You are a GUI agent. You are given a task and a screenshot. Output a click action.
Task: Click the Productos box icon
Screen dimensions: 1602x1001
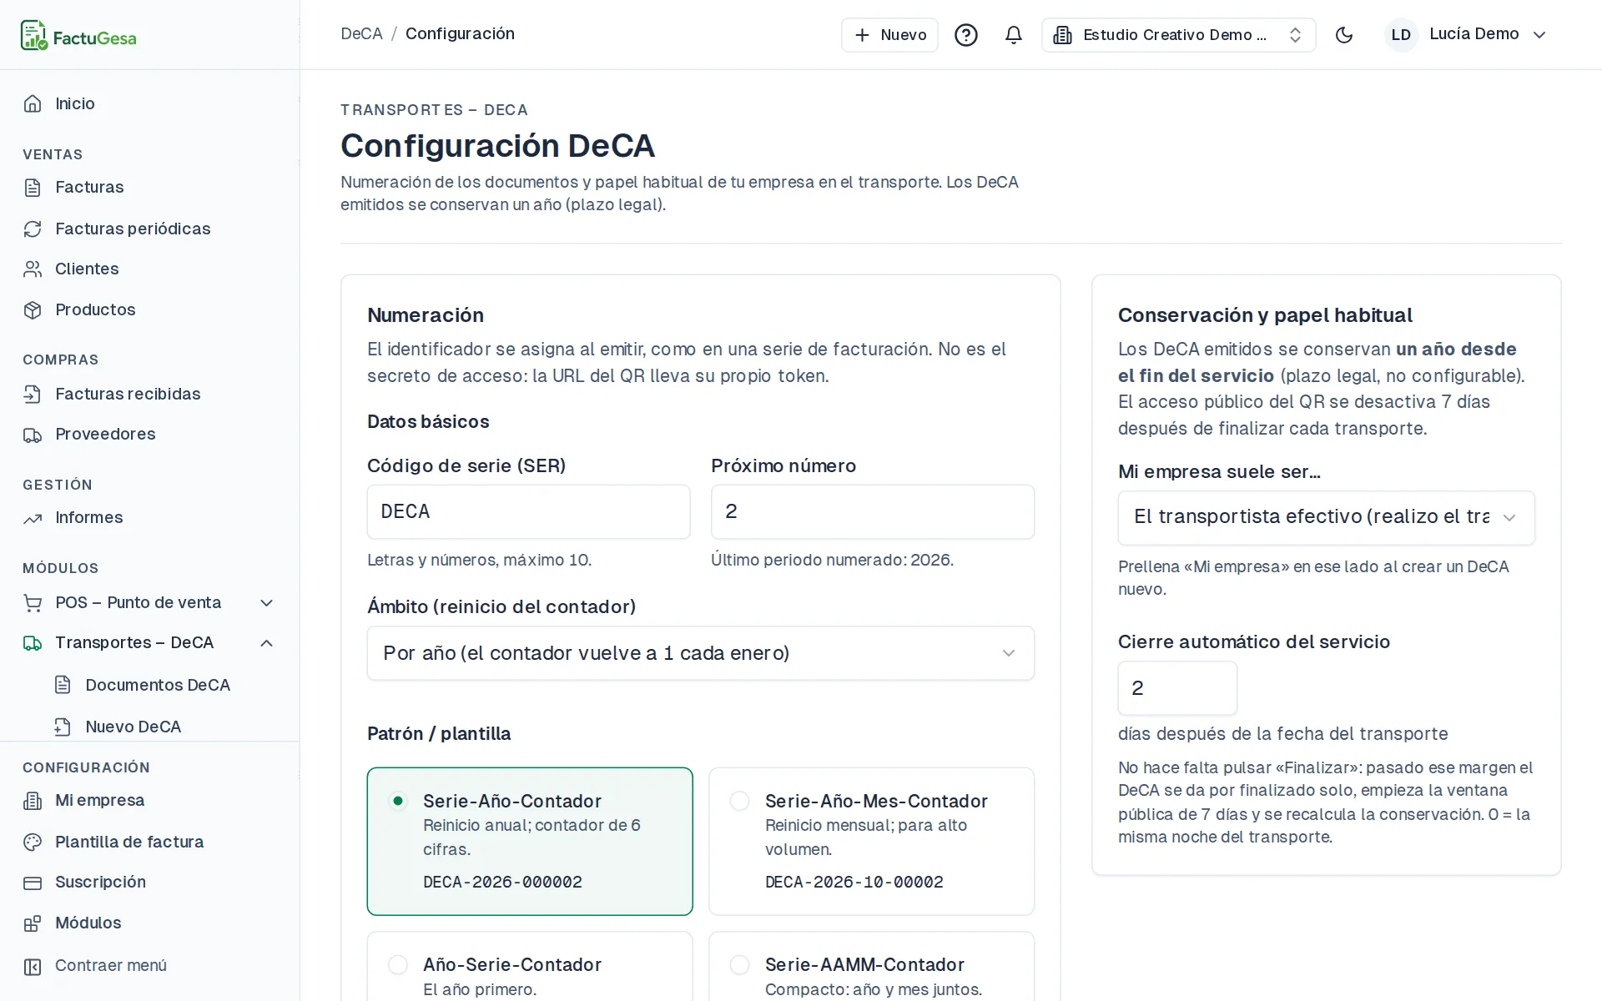[x=33, y=309]
